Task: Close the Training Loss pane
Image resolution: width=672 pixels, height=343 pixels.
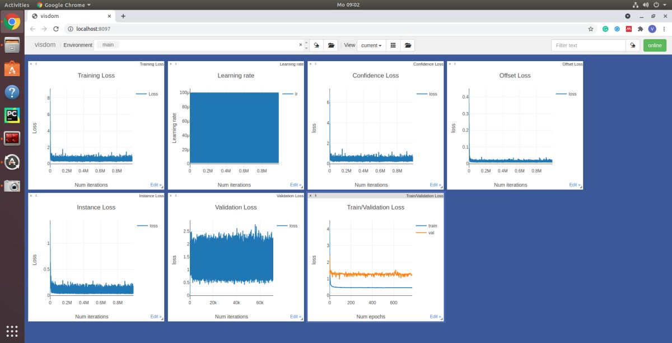Action: pyautogui.click(x=31, y=63)
